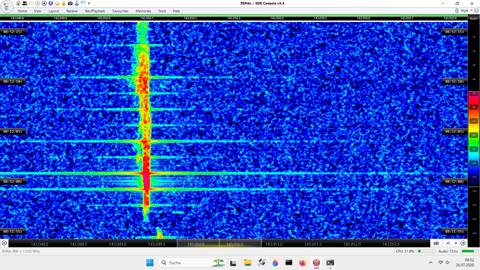Open Firefox from the taskbar
Image resolution: width=480 pixels, height=270 pixels.
(302, 263)
